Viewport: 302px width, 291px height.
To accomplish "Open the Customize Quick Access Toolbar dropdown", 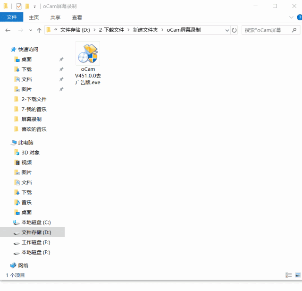I will point(34,7).
